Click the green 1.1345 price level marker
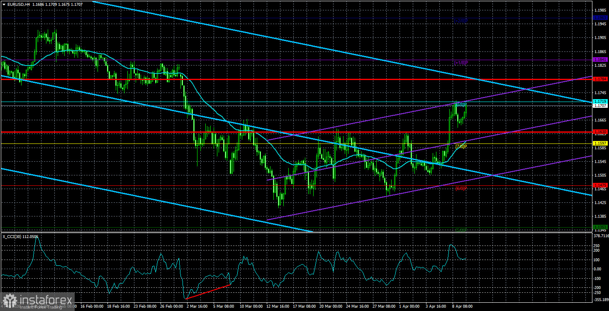Screen dimensions: 609x311 601,226
